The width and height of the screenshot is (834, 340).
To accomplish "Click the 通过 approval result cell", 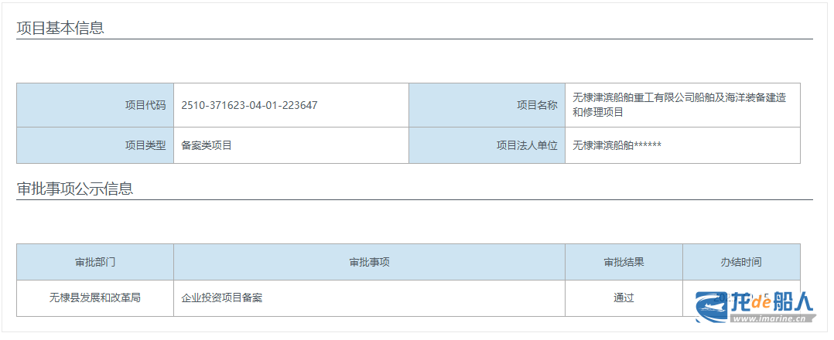I will pyautogui.click(x=624, y=297).
